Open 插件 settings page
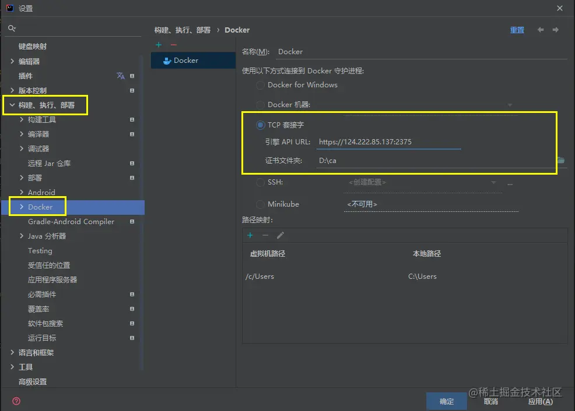 [26, 76]
